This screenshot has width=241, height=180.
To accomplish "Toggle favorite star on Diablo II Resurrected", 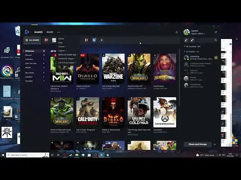I will pyautogui.click(x=104, y=99).
